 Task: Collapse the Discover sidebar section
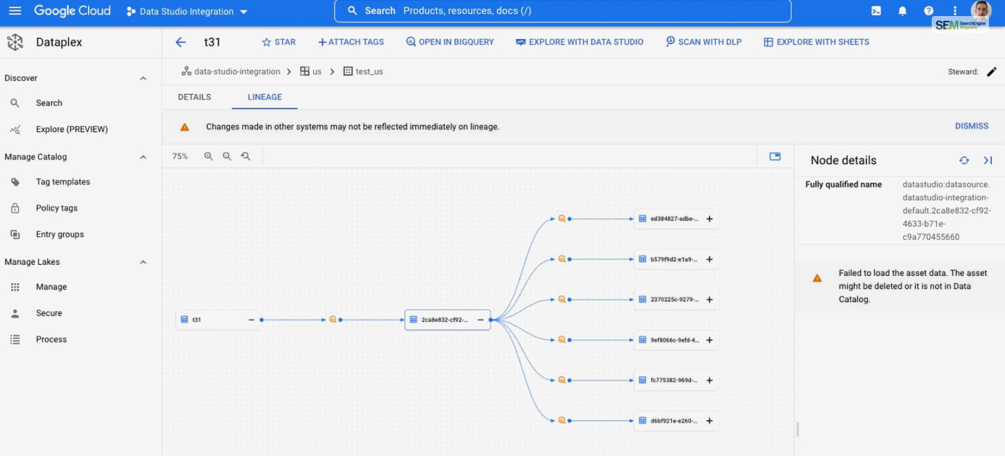click(x=143, y=78)
